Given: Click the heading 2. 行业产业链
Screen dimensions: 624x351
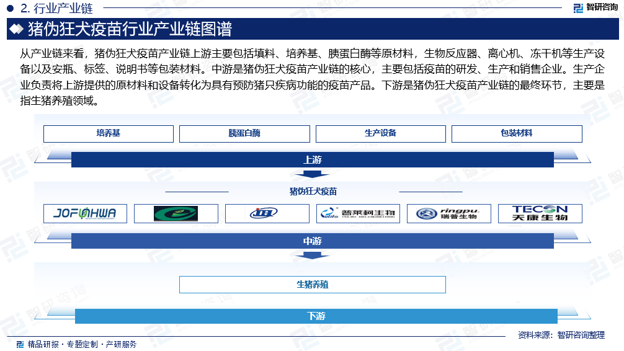Looking at the screenshot, I should pyautogui.click(x=56, y=8).
